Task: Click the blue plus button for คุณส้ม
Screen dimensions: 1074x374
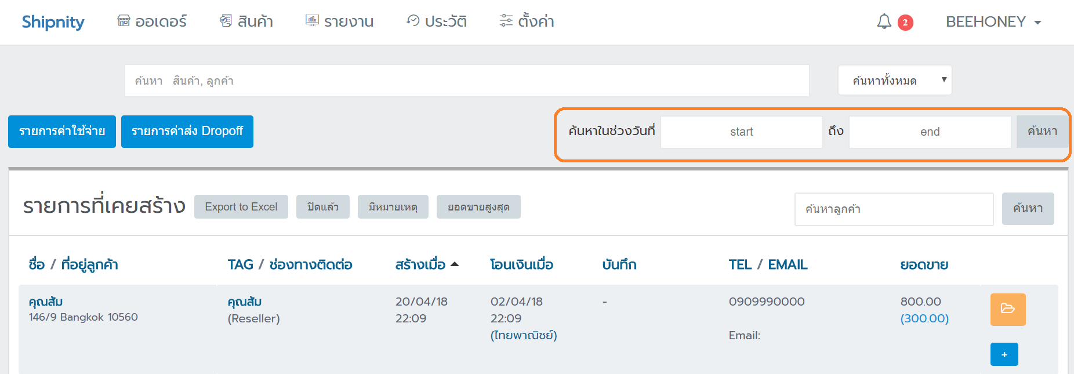Action: (1004, 354)
